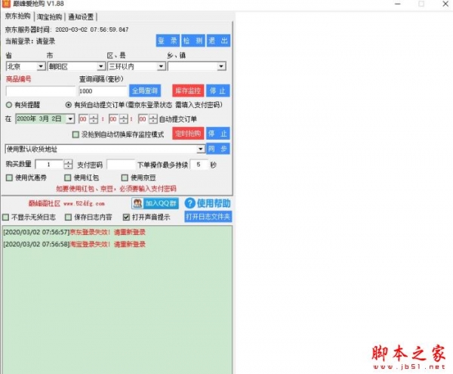Click the app icon in title bar
Viewport: 453px width, 374px height.
tap(6, 4)
